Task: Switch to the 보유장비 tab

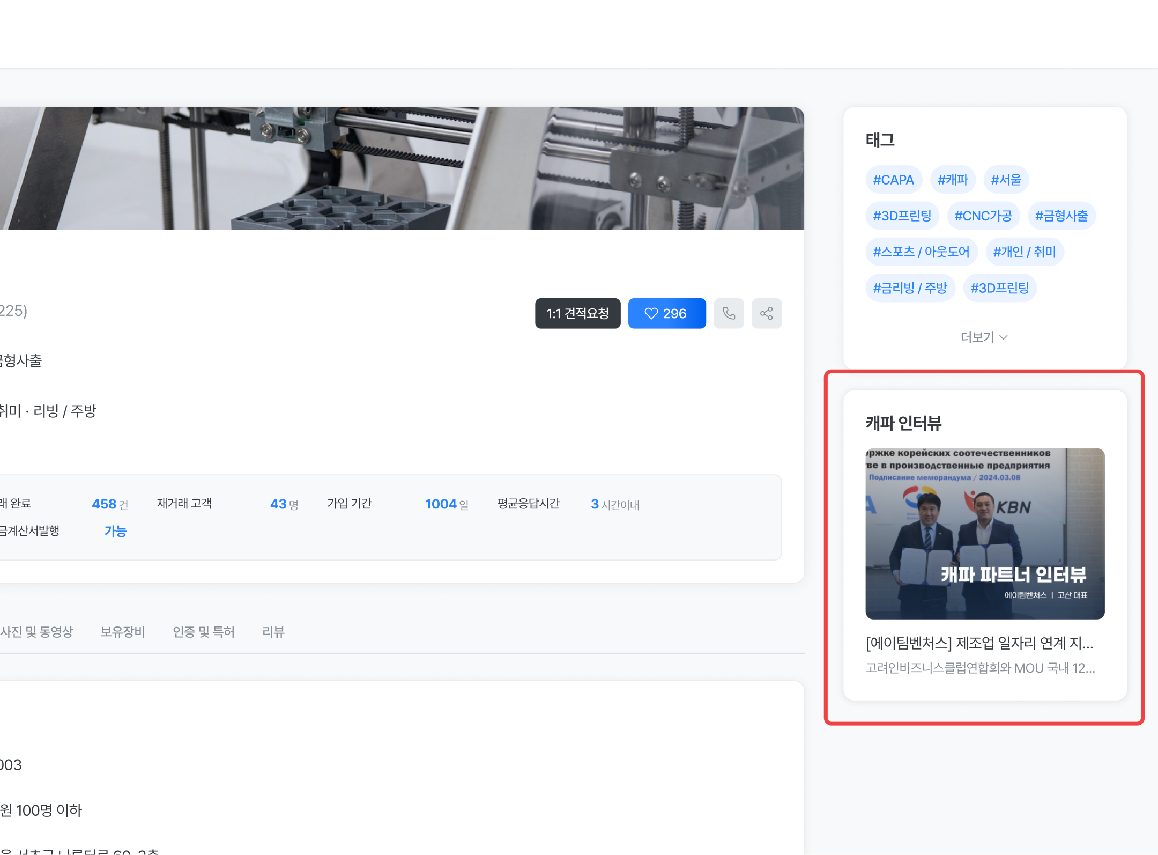Action: click(123, 632)
